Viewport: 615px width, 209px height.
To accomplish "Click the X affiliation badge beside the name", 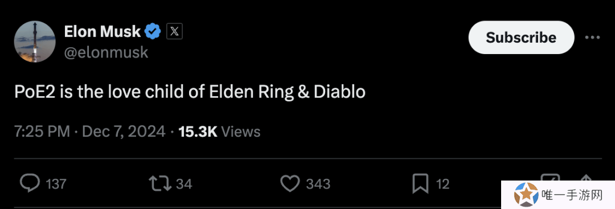I will coord(175,31).
